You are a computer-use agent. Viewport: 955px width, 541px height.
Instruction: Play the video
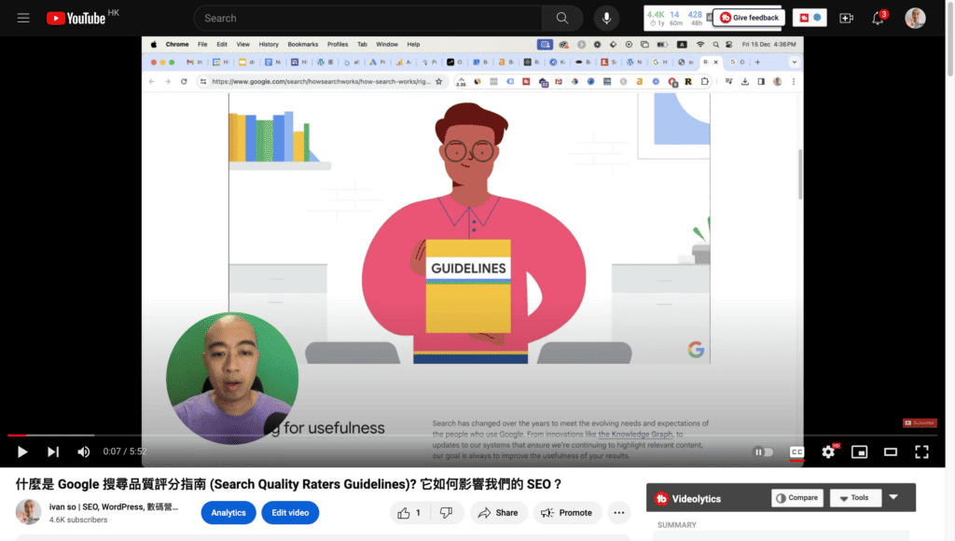tap(22, 451)
